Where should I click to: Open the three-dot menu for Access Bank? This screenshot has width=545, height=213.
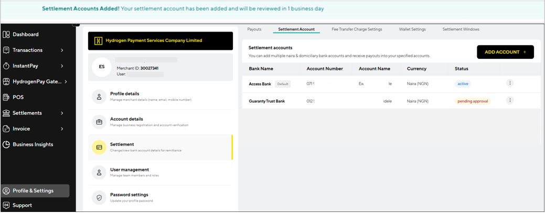click(x=510, y=83)
